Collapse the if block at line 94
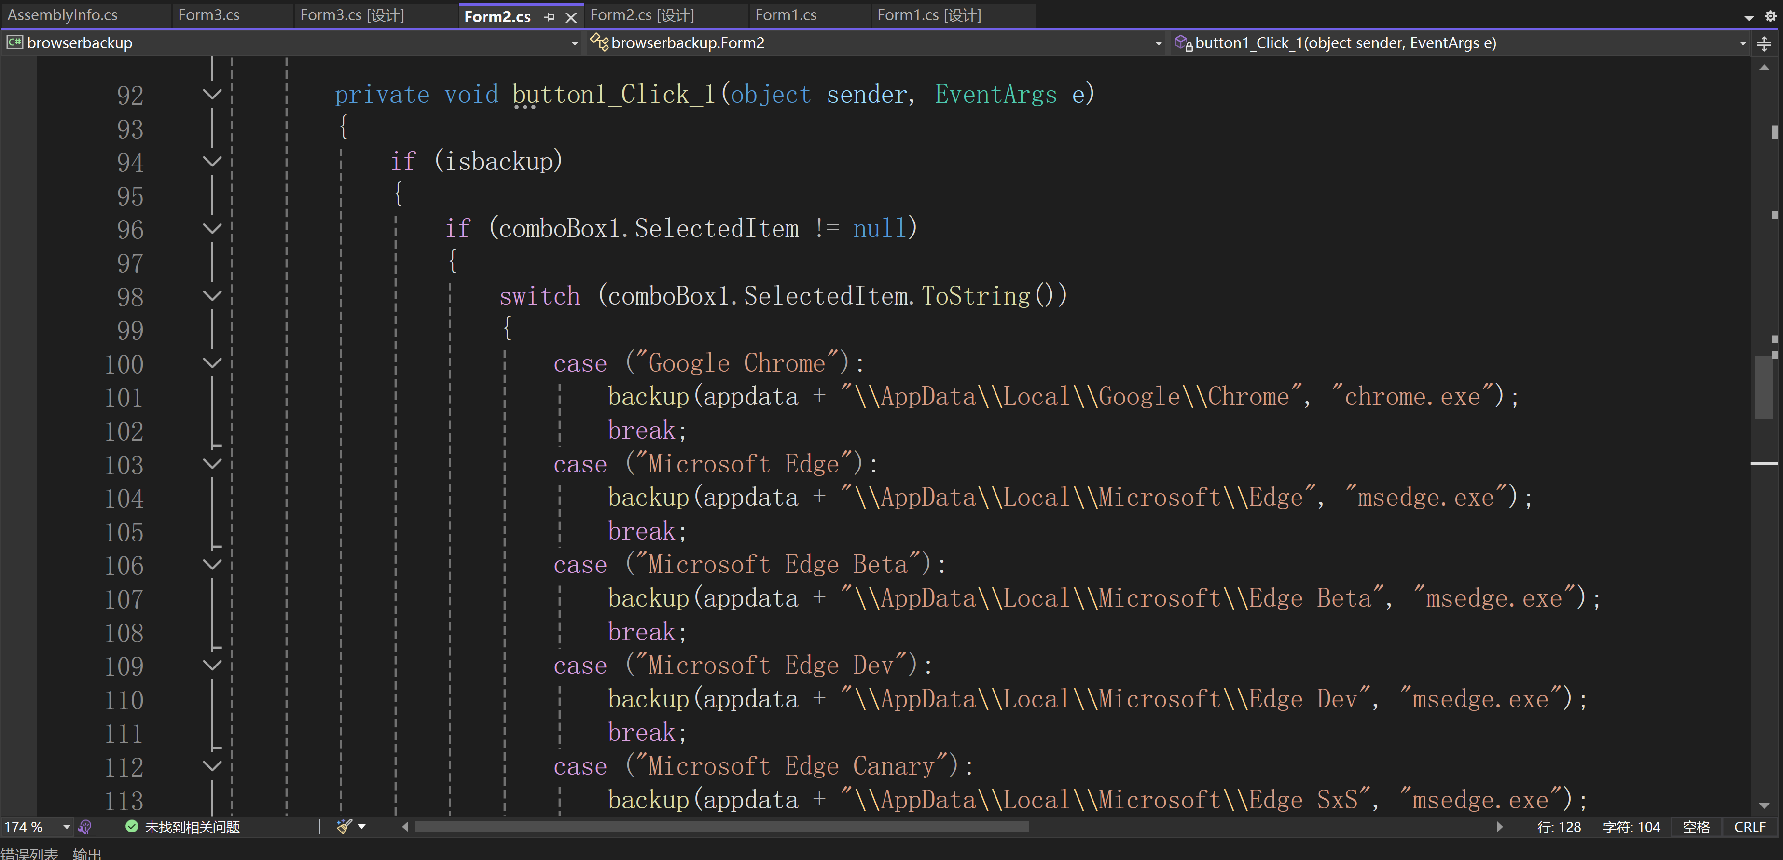This screenshot has height=860, width=1783. pos(212,161)
